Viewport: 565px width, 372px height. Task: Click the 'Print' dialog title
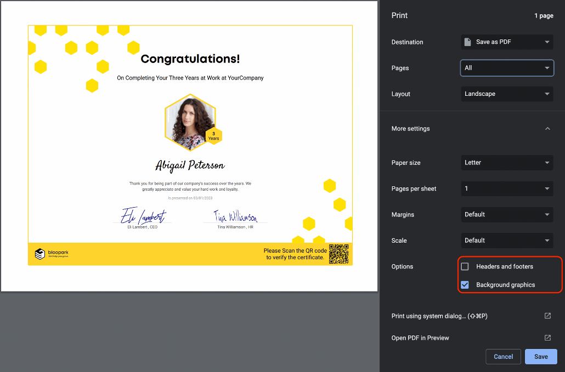pos(399,15)
